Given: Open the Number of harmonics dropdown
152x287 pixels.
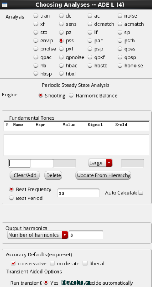Looking at the screenshot, I should coord(38,235).
